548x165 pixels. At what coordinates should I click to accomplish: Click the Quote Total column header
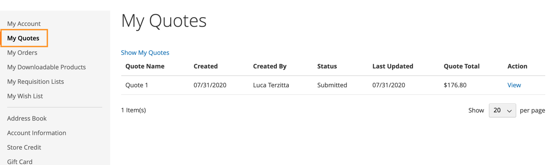(x=462, y=66)
